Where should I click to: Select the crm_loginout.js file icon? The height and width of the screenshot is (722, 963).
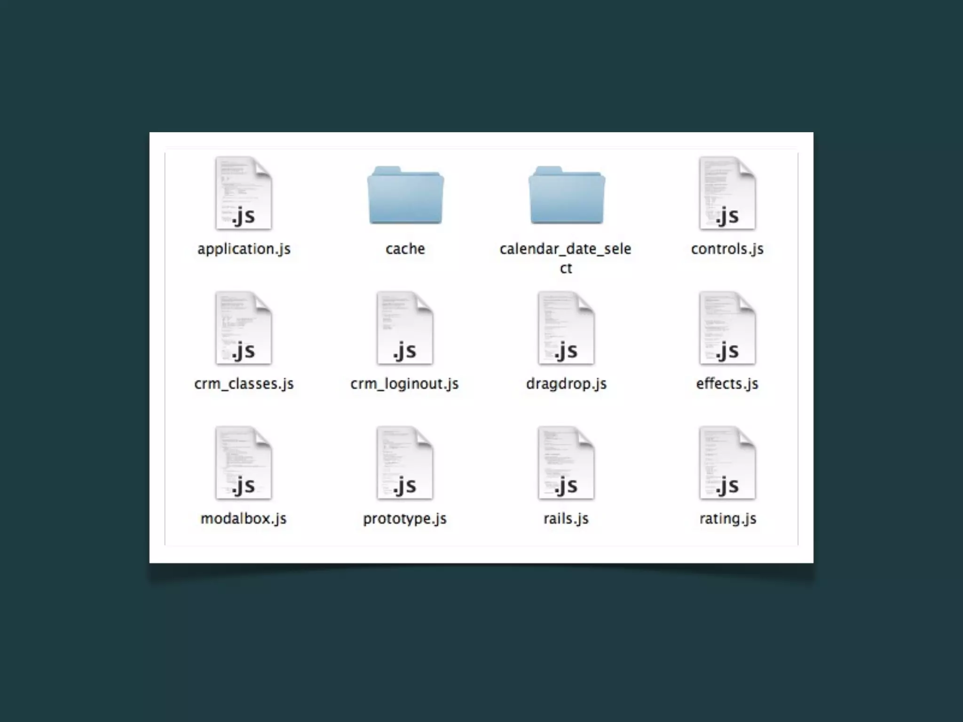coord(405,328)
